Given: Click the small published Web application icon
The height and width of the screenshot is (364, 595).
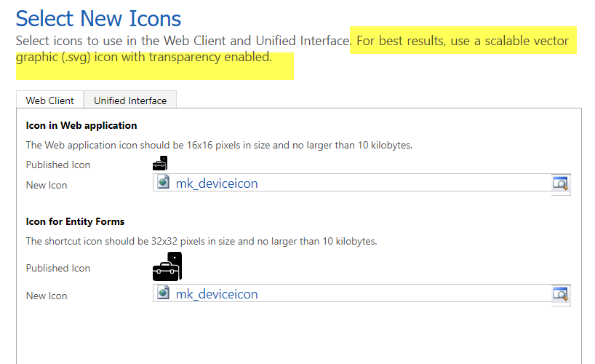Looking at the screenshot, I should coord(160,163).
